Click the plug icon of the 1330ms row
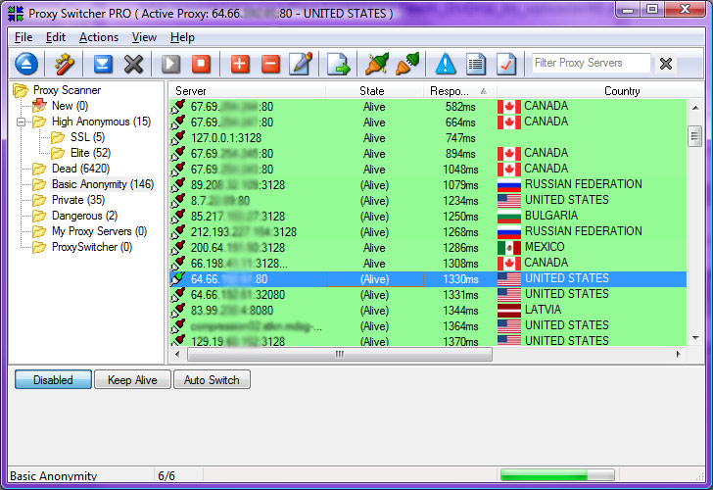713x490 pixels. tap(178, 279)
